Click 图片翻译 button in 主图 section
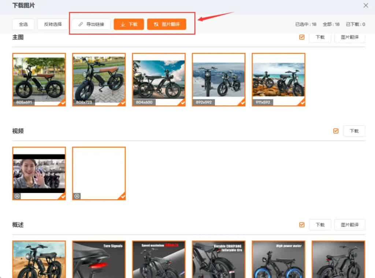Screen dimensions: 375x278 (350, 37)
